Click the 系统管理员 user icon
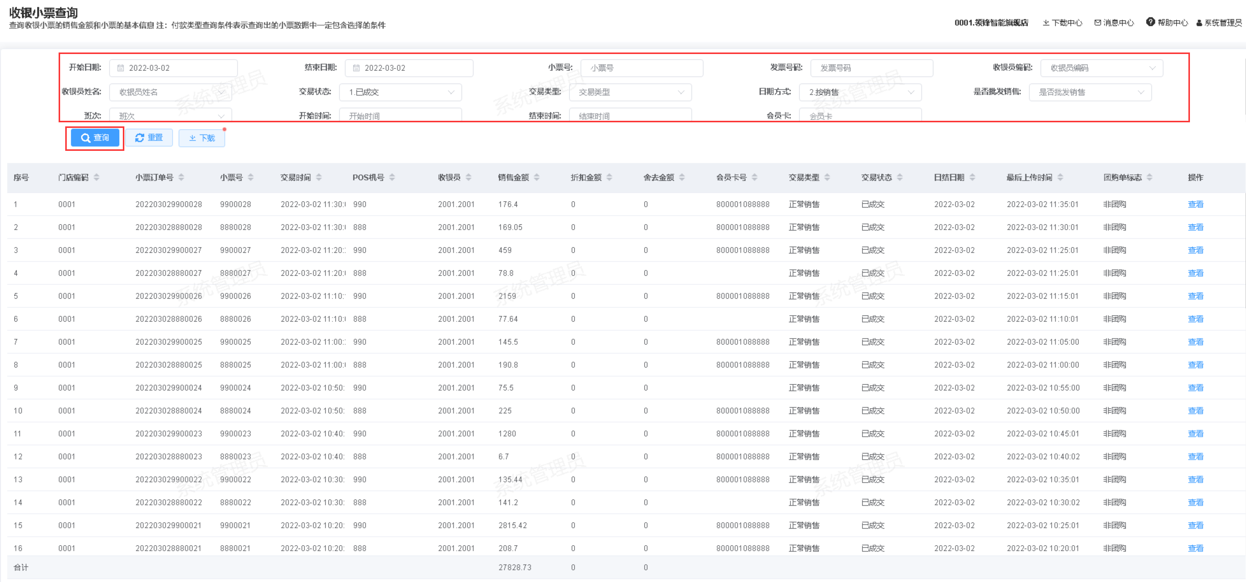Viewport: 1246px width, 582px height. pos(1199,23)
